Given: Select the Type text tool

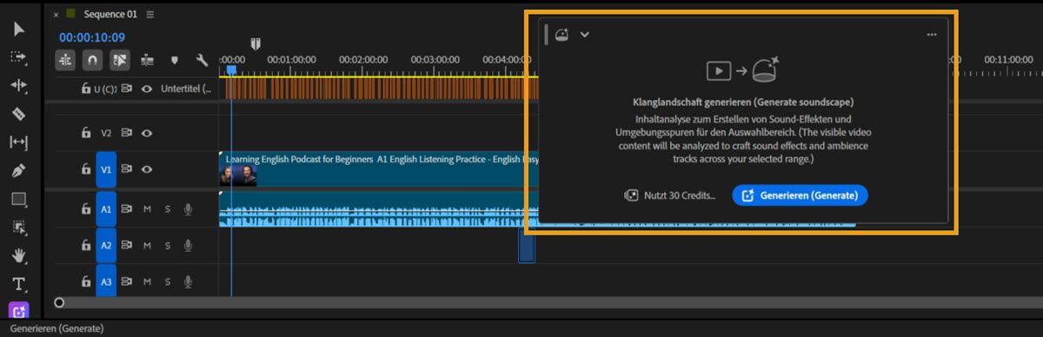Looking at the screenshot, I should 19,283.
